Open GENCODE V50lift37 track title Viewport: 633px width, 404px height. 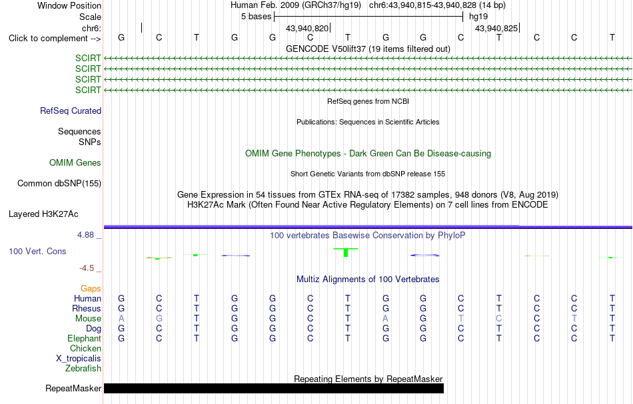tap(368, 49)
